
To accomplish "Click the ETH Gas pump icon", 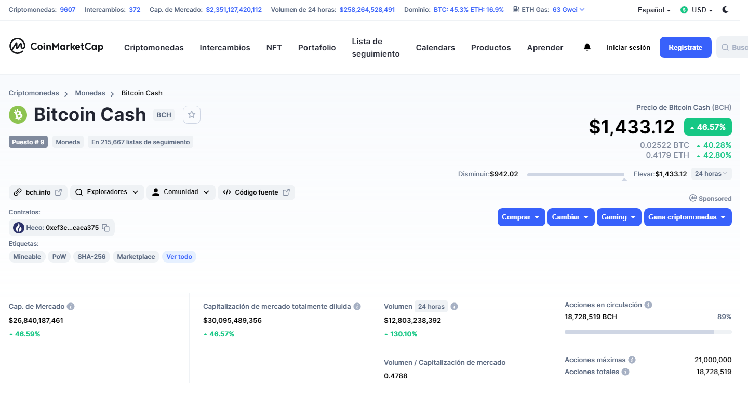I will 516,9.
